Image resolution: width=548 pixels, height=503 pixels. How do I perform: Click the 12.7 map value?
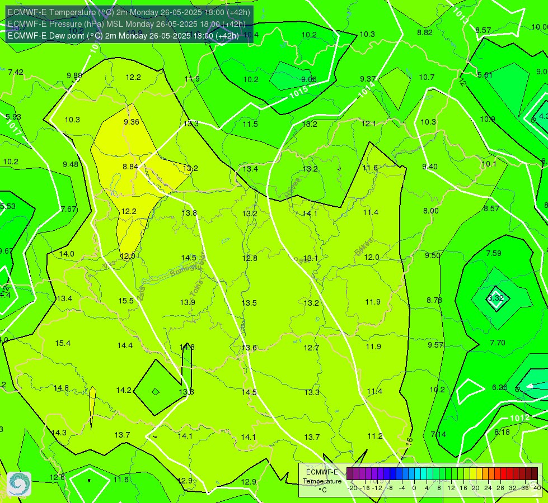(x=311, y=348)
